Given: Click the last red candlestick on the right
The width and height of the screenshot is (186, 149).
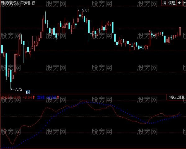Looking at the screenshot, I should (x=180, y=32).
